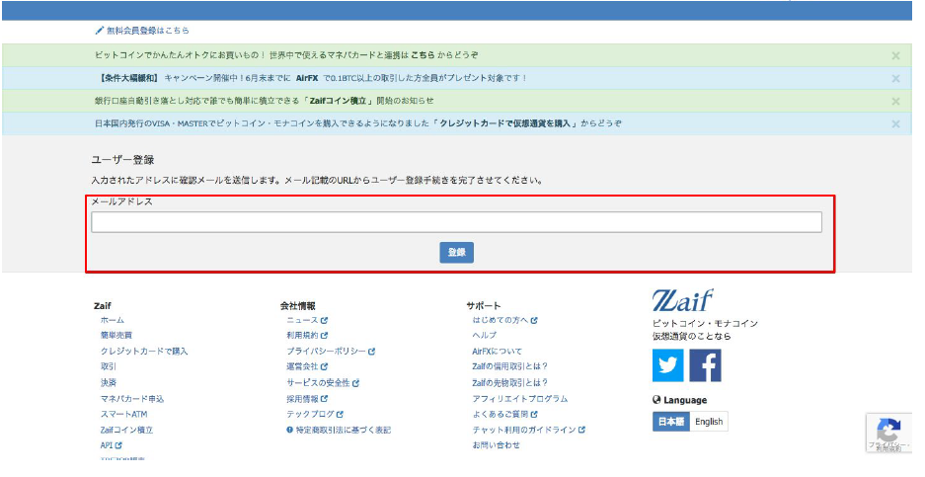Open アフィリエイトプログラム link

pyautogui.click(x=519, y=398)
